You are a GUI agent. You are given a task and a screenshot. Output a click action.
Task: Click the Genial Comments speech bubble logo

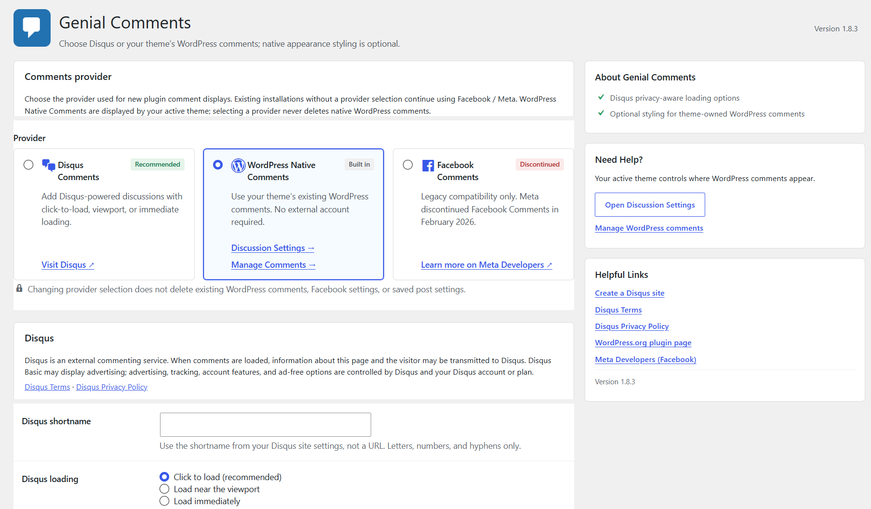[32, 28]
